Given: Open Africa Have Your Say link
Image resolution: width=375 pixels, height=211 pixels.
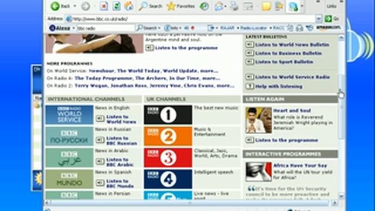Looking at the screenshot, I should pyautogui.click(x=300, y=165).
